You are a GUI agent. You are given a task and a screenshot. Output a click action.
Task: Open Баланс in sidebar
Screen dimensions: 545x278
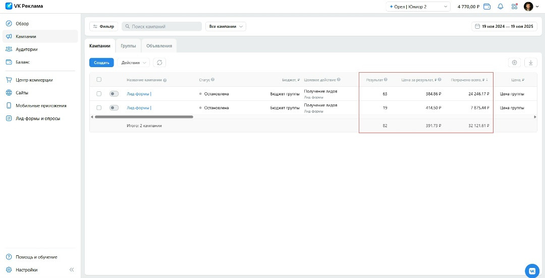pyautogui.click(x=40, y=62)
